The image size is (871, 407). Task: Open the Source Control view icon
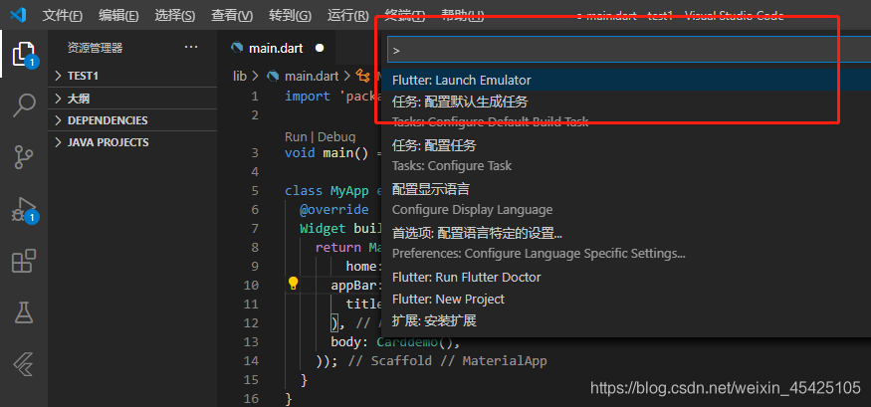pyautogui.click(x=23, y=157)
